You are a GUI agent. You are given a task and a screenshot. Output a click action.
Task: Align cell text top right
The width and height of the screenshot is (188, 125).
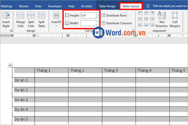click(152, 13)
